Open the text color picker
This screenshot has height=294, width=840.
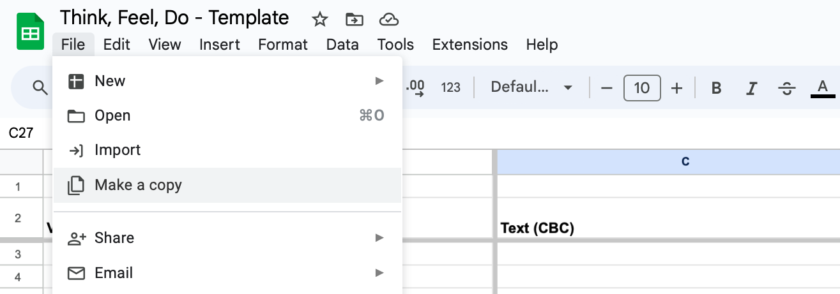tap(823, 87)
